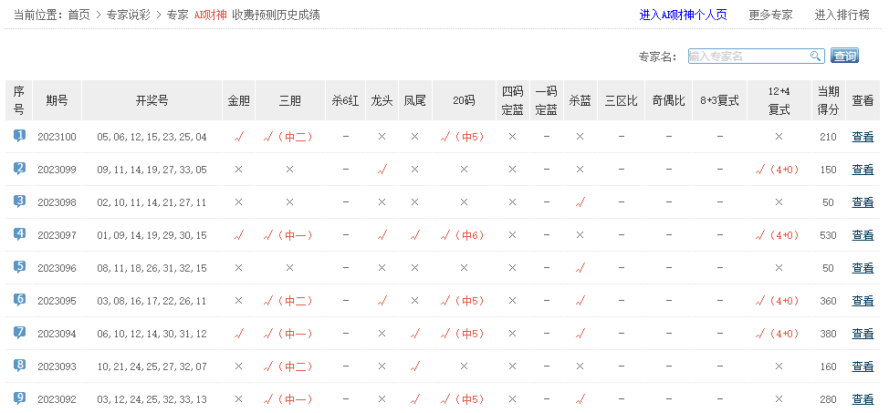889x413 pixels.
Task: Click the 当期得分 column header
Action: pos(827,100)
